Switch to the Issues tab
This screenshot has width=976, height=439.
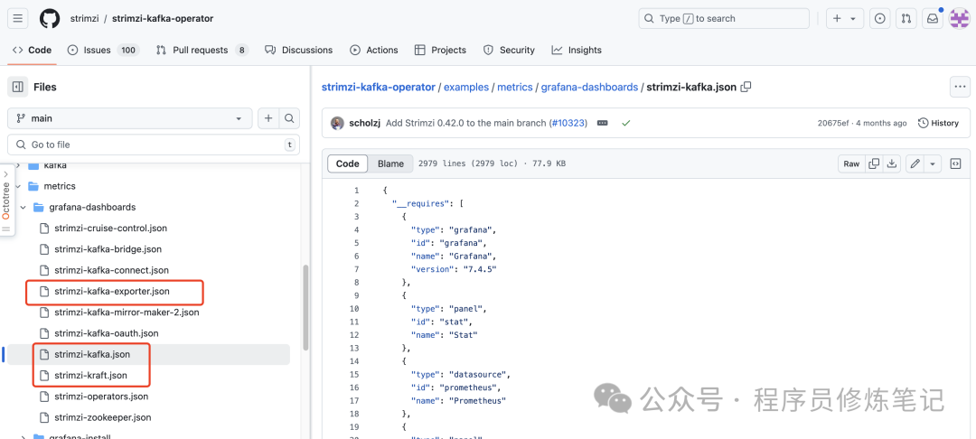point(103,50)
